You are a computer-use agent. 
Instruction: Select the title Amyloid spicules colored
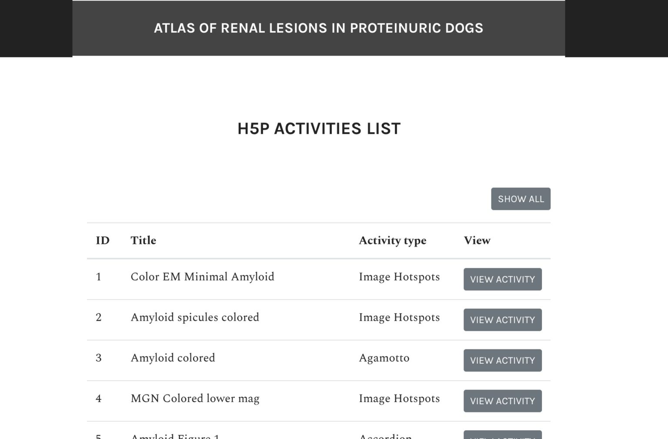point(195,317)
